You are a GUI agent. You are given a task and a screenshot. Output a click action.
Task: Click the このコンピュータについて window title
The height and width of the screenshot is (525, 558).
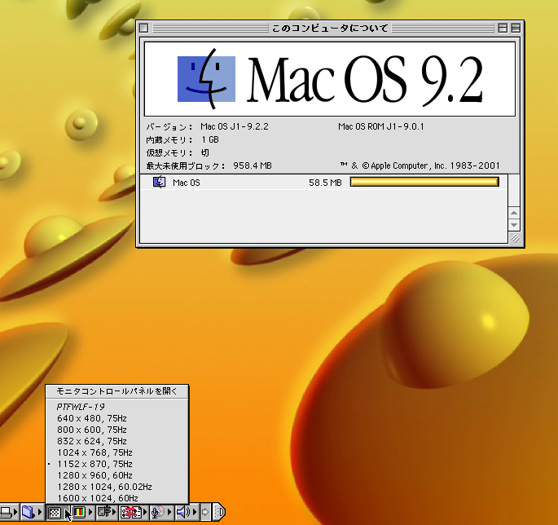(x=330, y=29)
